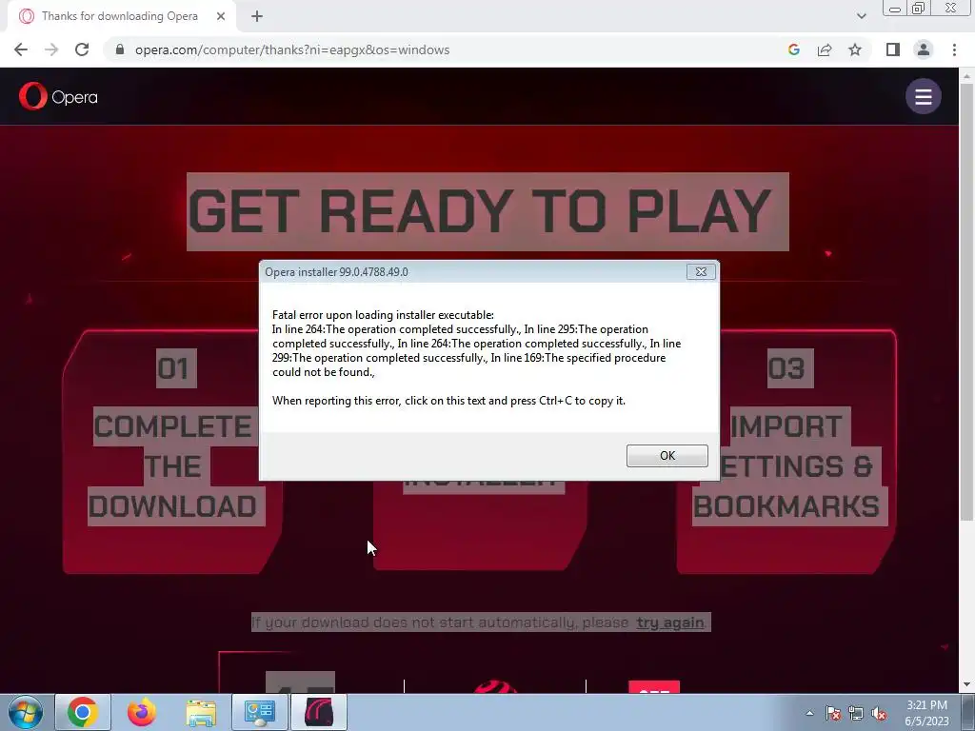The width and height of the screenshot is (975, 731).
Task: Click OK in the Opera installer error dialog
Action: tap(667, 456)
